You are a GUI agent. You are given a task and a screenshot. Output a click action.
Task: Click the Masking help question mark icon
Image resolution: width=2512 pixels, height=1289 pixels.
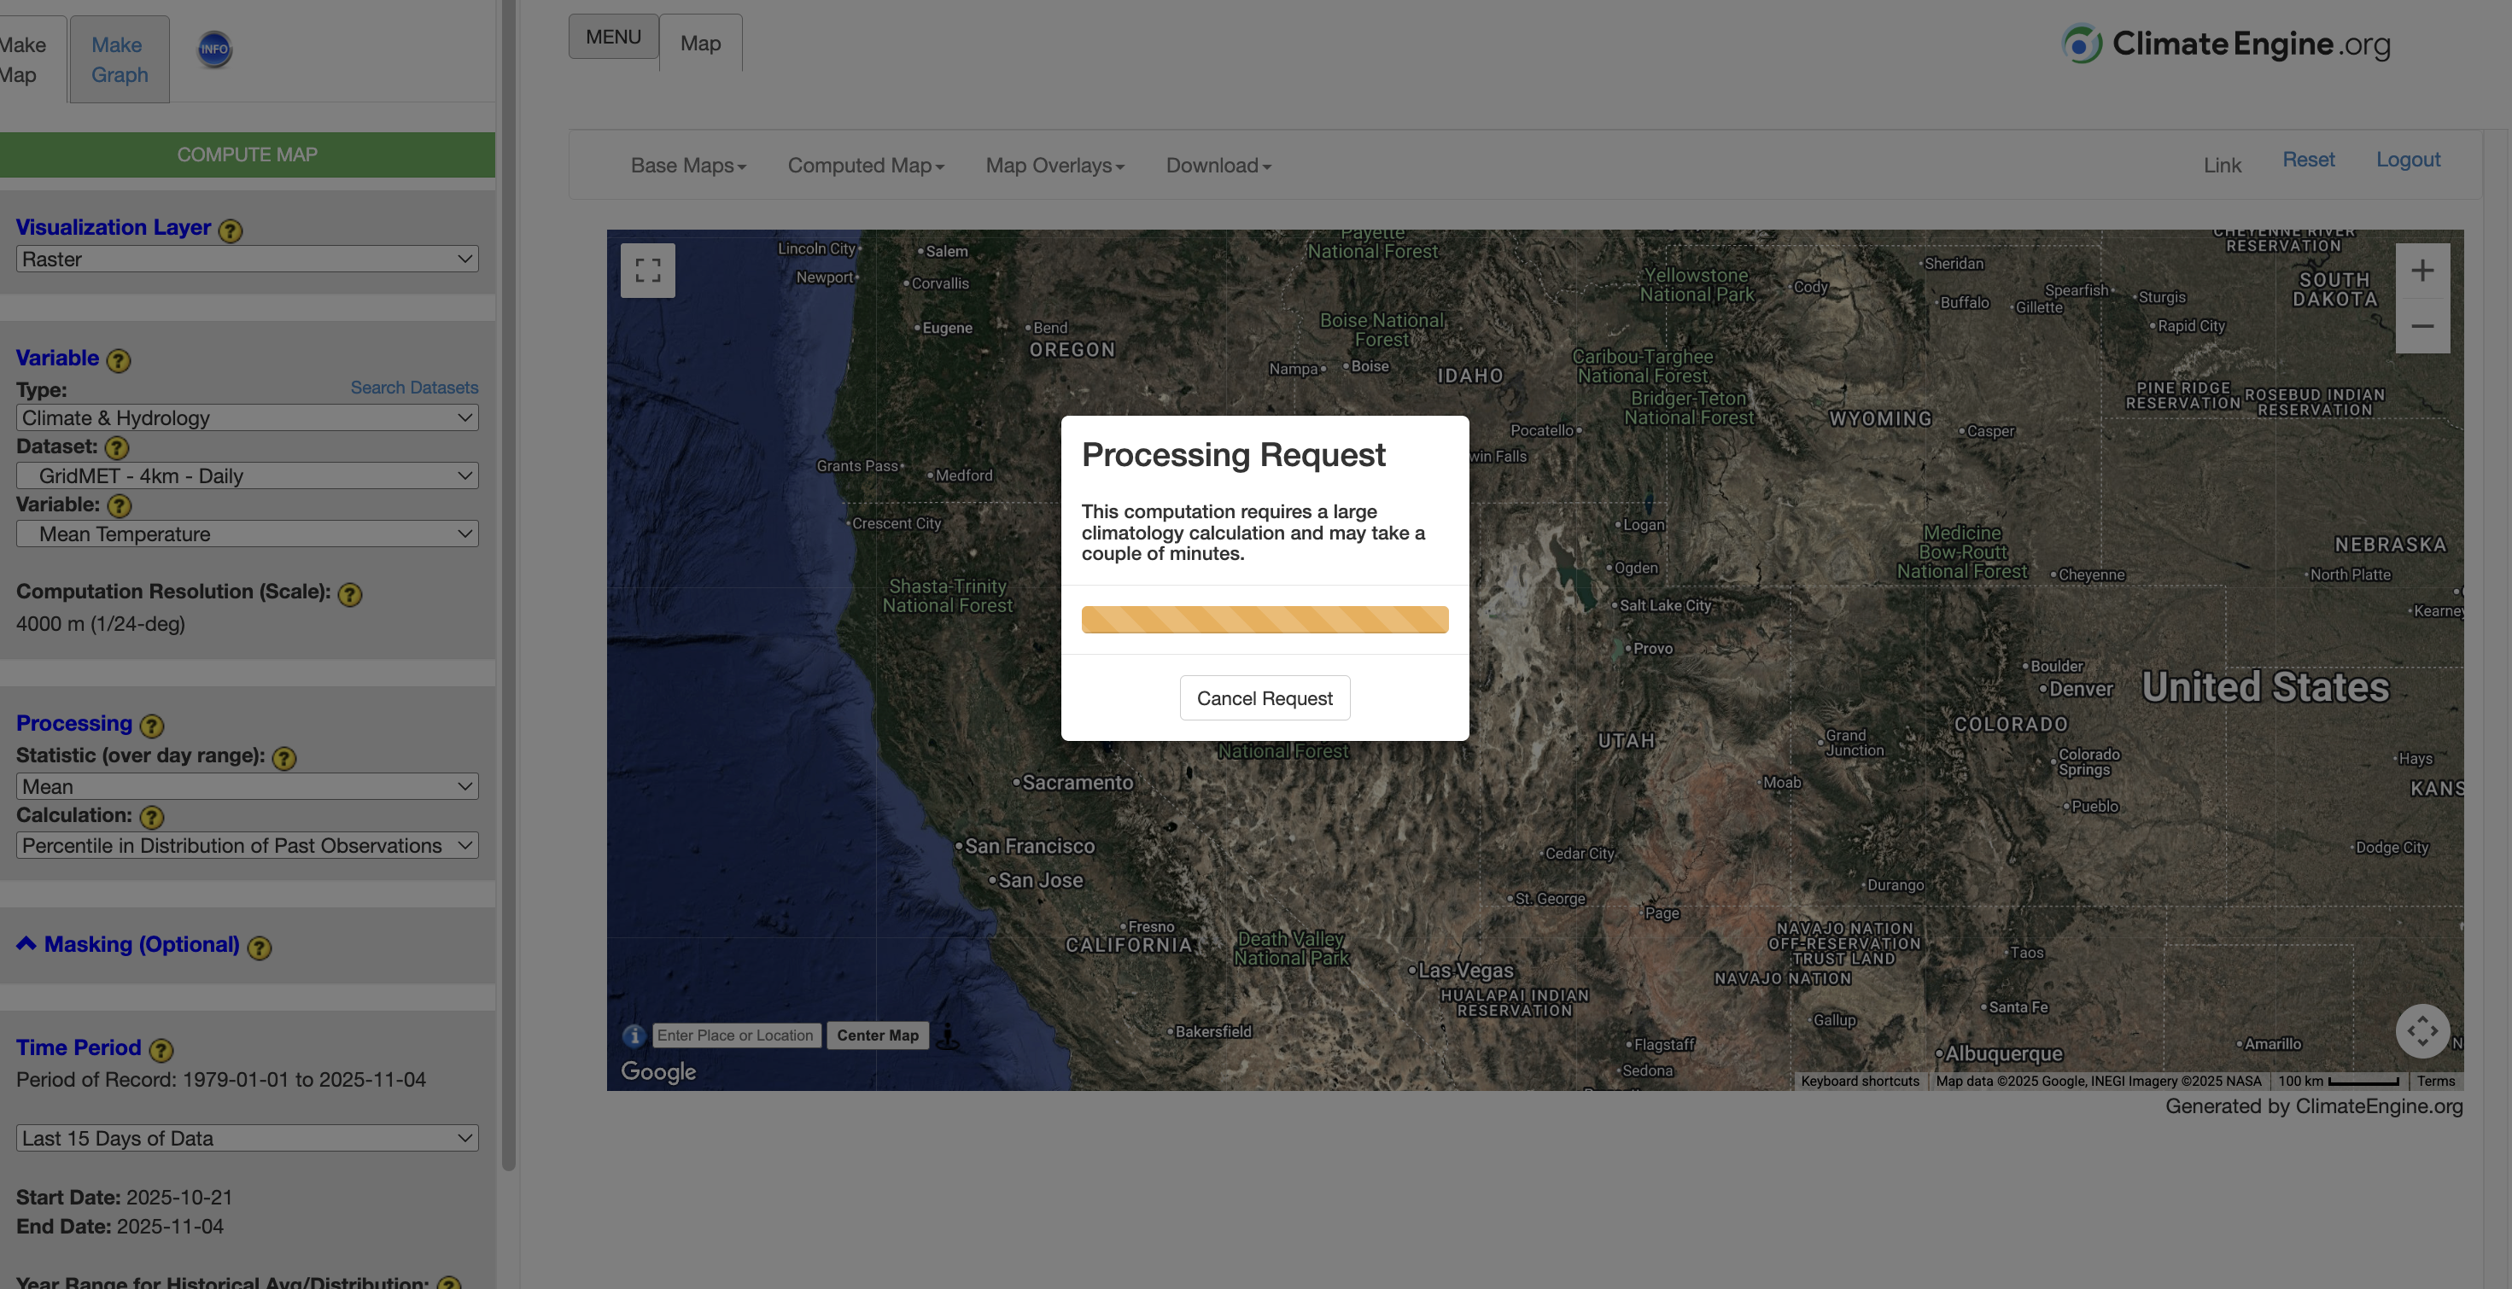pyautogui.click(x=260, y=948)
